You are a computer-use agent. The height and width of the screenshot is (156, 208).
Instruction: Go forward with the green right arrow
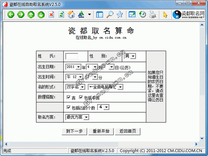21,15
